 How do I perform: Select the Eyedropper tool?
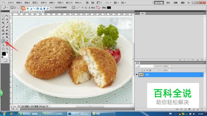(7, 23)
